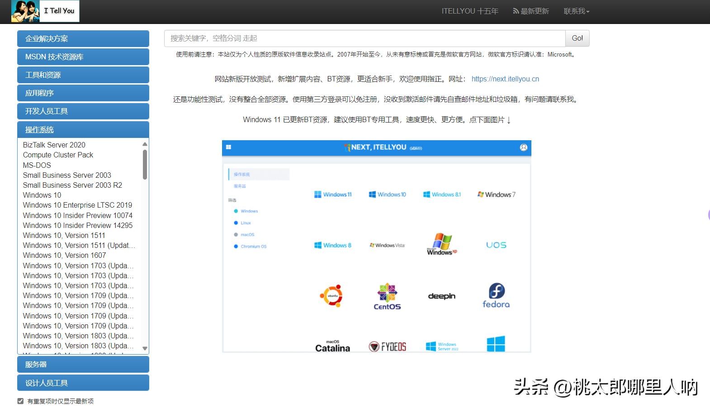Expand the MSDN 技术资源库 panel
The image size is (710, 408).
pyautogui.click(x=83, y=57)
